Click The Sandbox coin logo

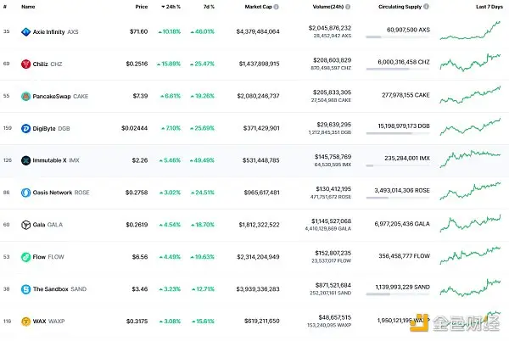[x=25, y=289]
